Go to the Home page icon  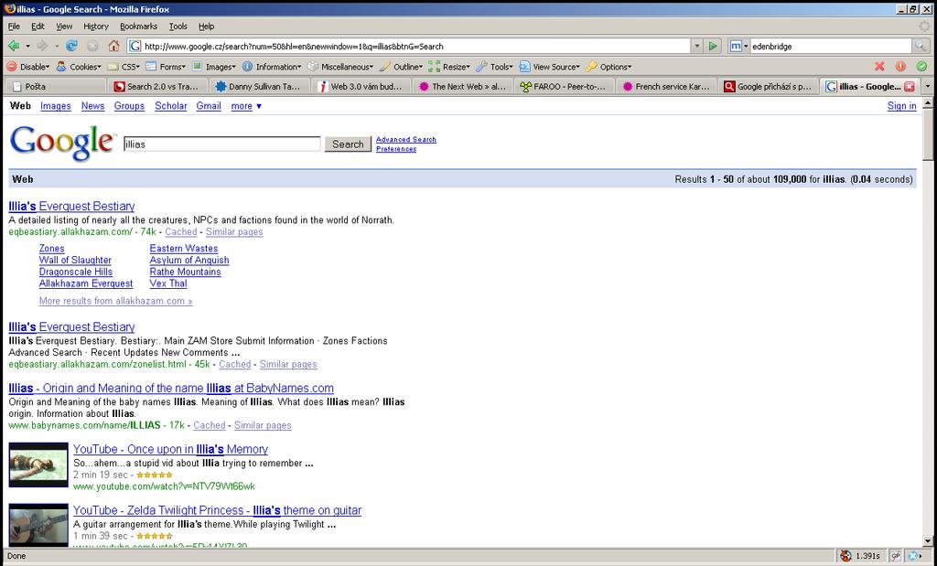point(113,46)
